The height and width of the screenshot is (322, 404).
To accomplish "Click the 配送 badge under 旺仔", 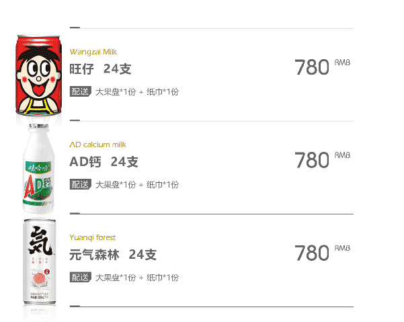I will coord(81,91).
